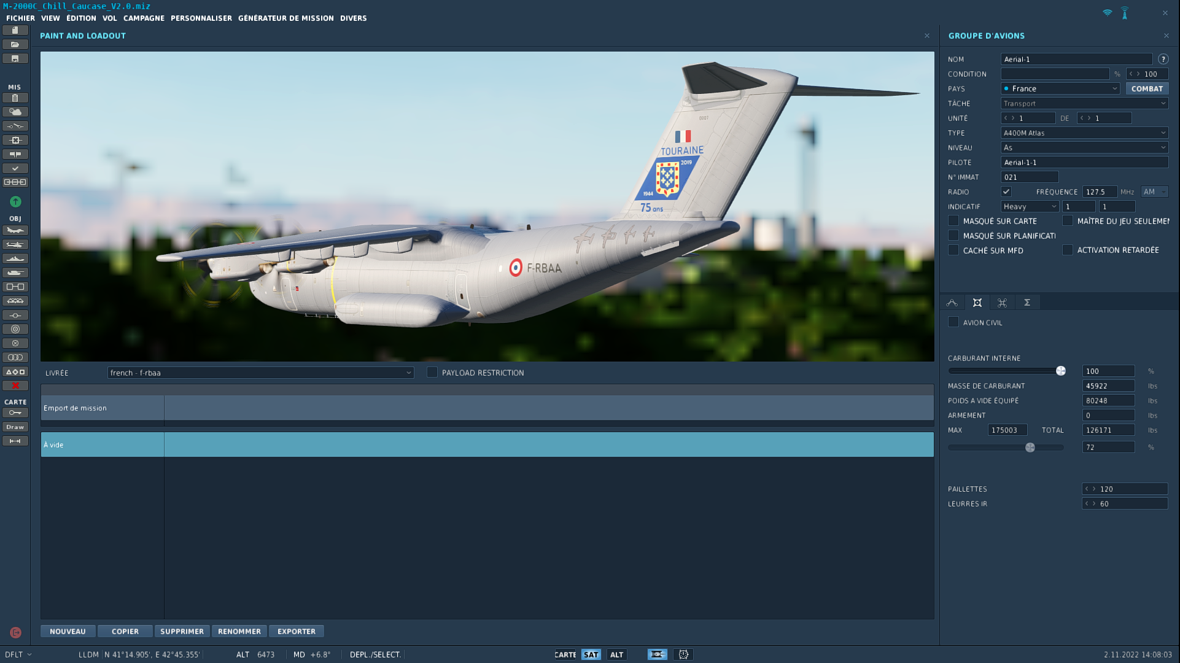Open the ÉDITION menu
1180x663 pixels.
coord(81,18)
